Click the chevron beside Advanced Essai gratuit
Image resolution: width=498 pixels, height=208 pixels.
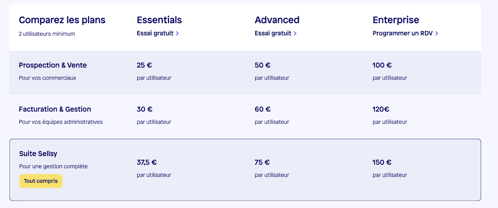click(295, 34)
